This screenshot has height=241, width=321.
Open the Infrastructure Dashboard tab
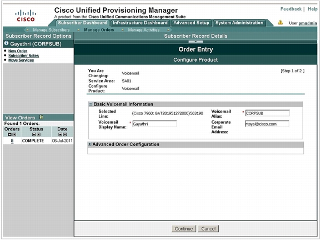click(141, 23)
